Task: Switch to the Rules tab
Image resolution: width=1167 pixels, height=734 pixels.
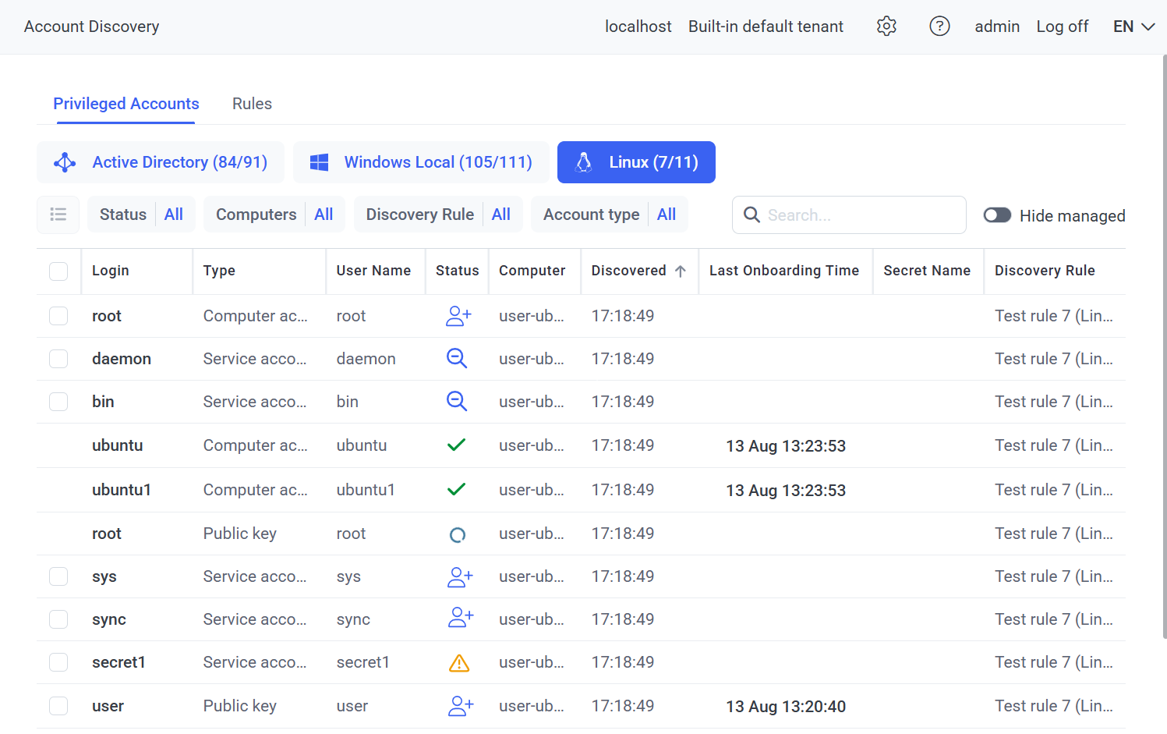Action: 252,104
